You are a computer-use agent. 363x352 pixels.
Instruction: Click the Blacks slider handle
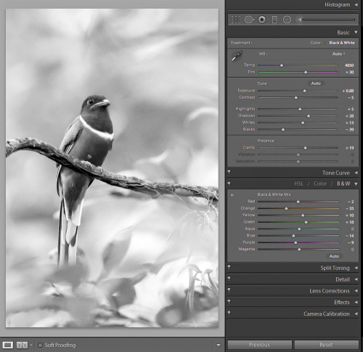pyautogui.click(x=283, y=130)
